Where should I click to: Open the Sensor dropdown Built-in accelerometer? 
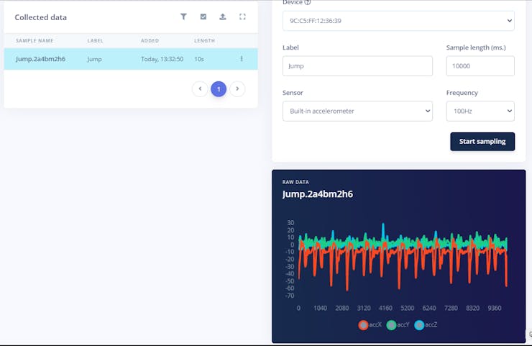click(x=357, y=111)
